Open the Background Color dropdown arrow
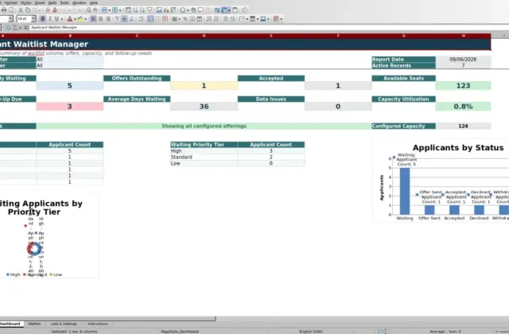The image size is (509, 334). coord(85,19)
